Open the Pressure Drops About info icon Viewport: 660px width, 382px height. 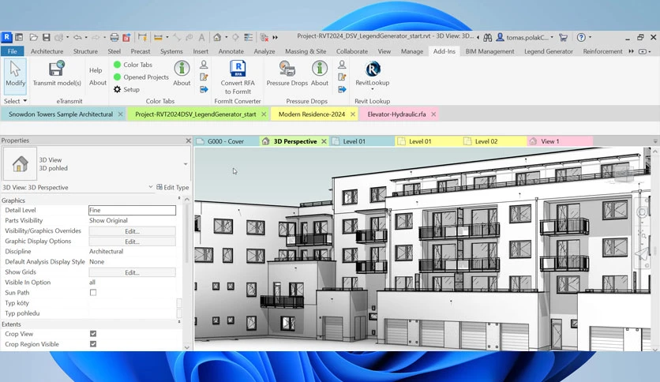(320, 68)
